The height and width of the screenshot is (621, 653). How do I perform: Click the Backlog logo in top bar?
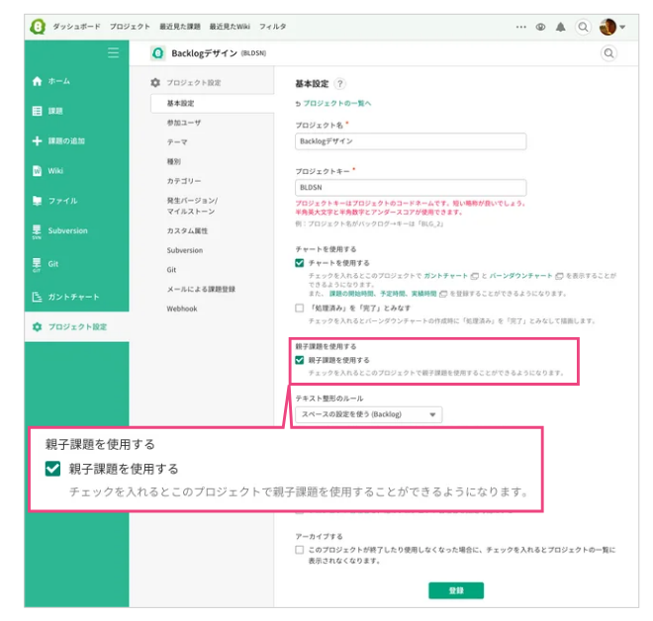[x=38, y=27]
